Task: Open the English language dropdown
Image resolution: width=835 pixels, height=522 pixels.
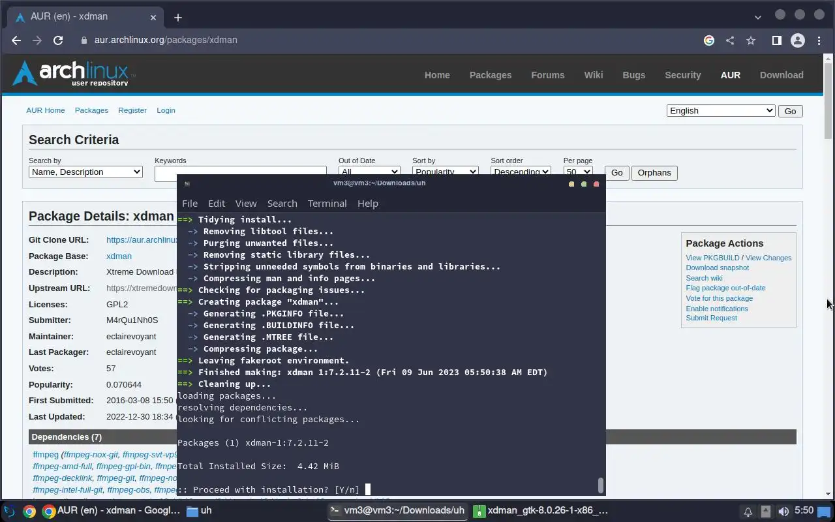Action: tap(721, 111)
